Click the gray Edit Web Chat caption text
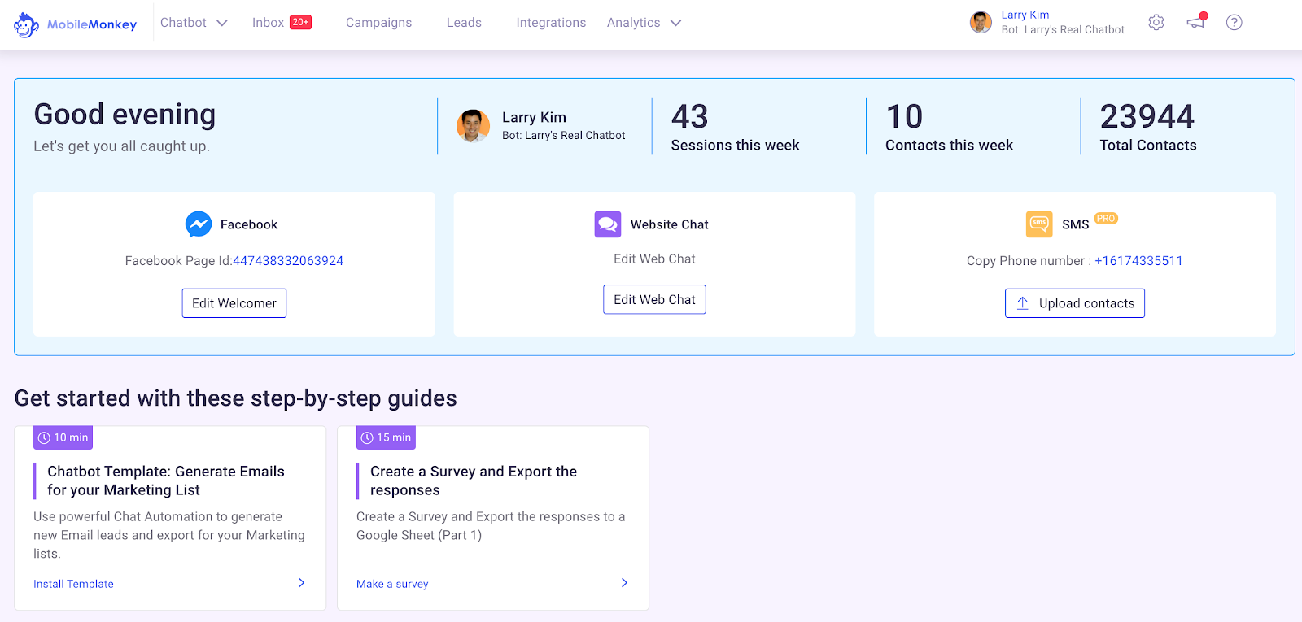 point(654,259)
